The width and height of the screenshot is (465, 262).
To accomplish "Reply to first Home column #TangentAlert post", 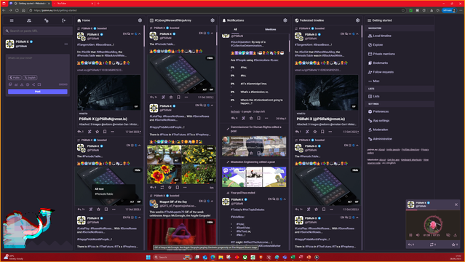I will [80, 132].
